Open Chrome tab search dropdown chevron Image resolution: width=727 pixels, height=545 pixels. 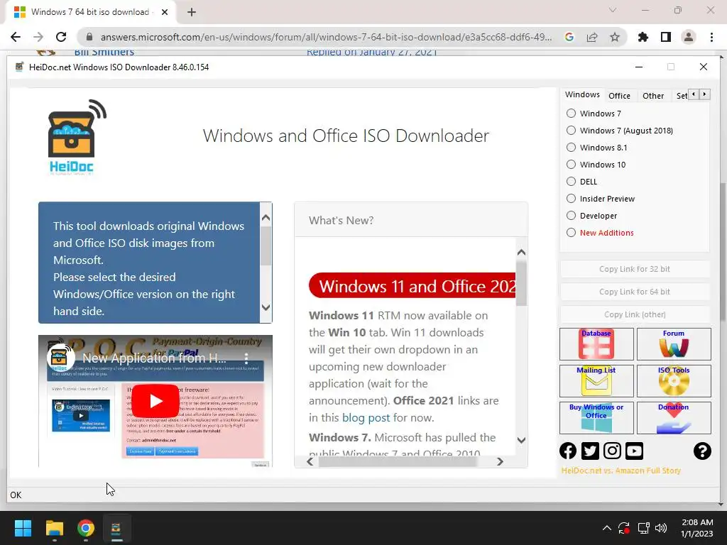613,10
